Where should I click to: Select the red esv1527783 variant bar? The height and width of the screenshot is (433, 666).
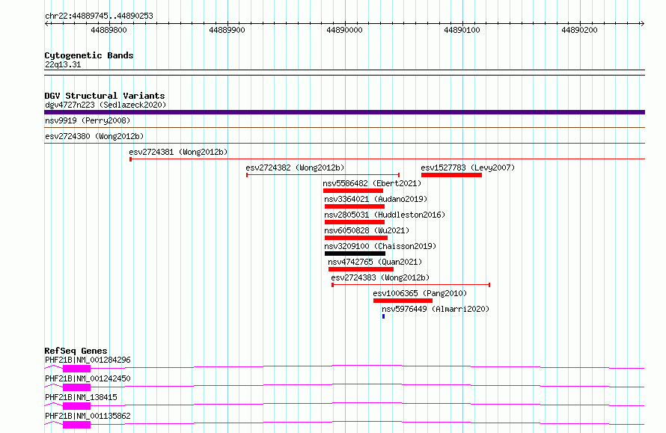coord(451,175)
